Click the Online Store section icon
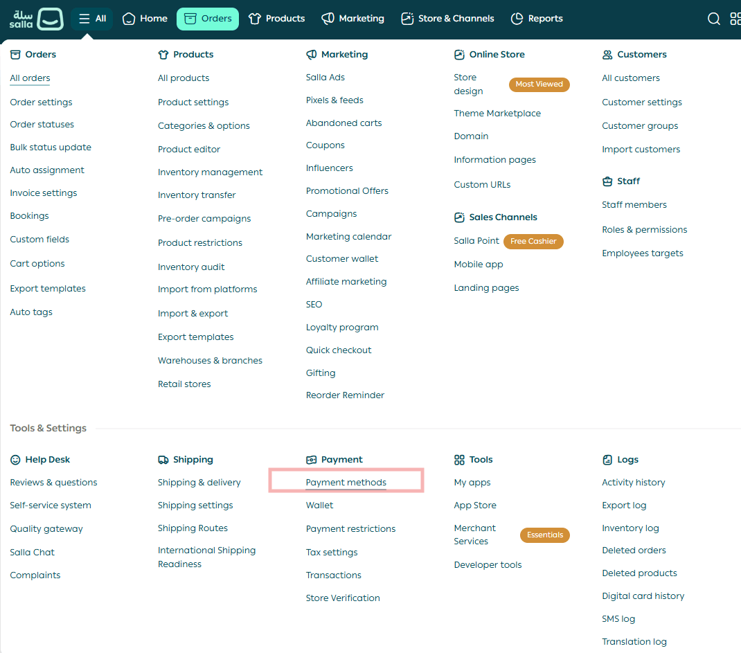 [x=459, y=54]
